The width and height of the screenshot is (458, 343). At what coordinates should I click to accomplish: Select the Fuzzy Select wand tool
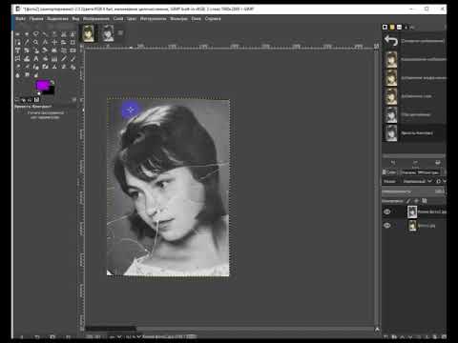[45, 34]
